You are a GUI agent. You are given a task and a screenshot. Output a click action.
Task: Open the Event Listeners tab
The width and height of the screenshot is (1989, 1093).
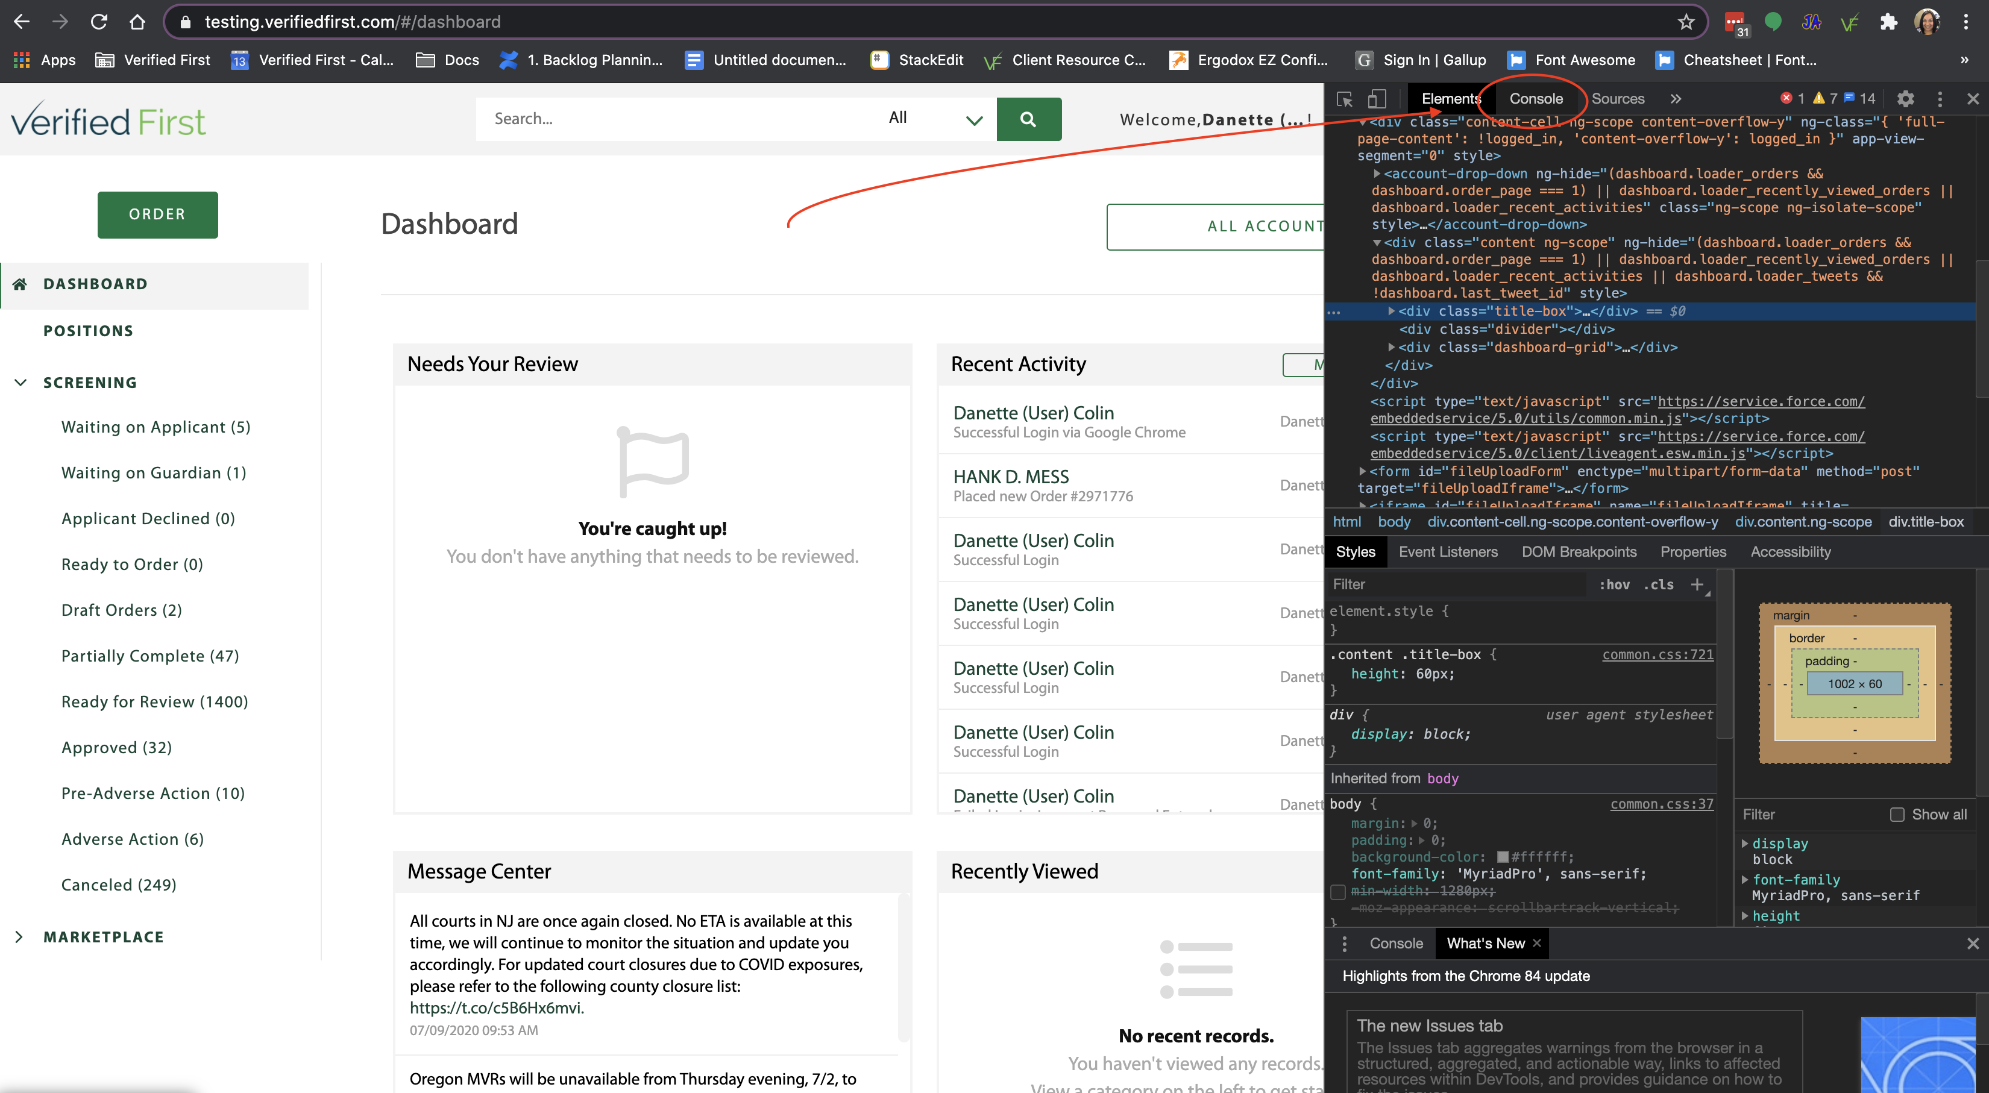pos(1448,552)
